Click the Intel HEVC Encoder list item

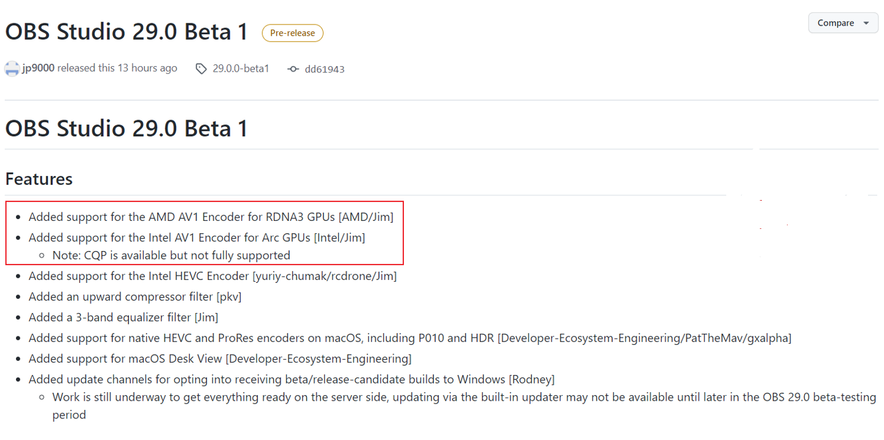tap(212, 276)
